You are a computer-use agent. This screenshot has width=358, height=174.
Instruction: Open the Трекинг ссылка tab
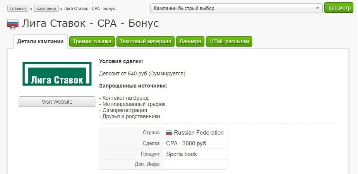[92, 42]
